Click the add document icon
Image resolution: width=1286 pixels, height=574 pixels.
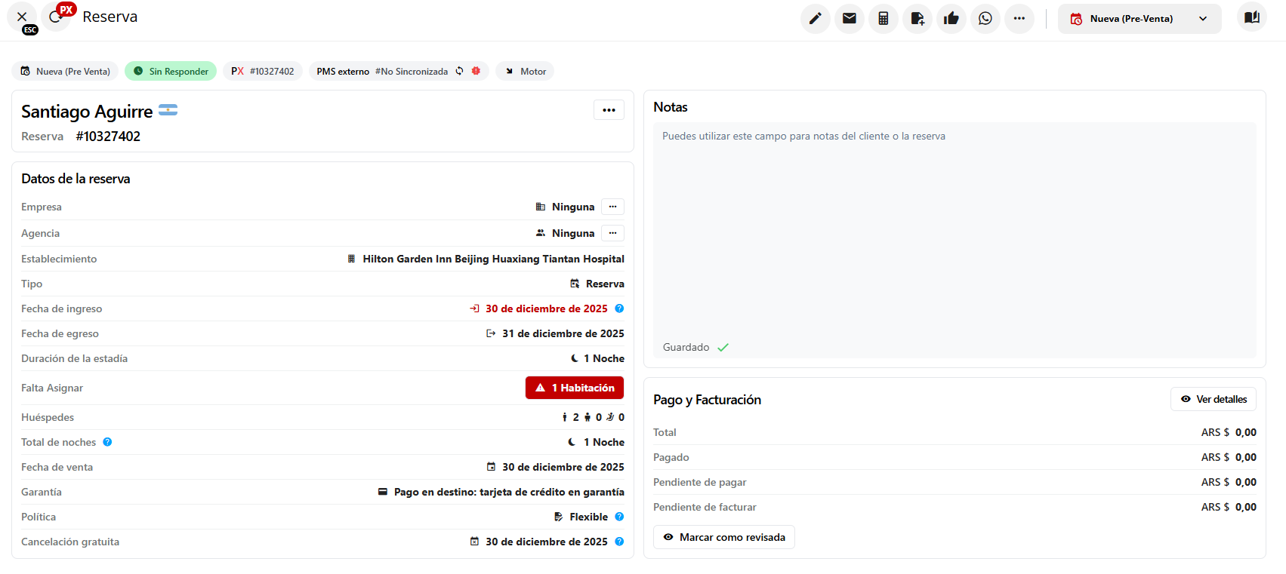click(917, 19)
